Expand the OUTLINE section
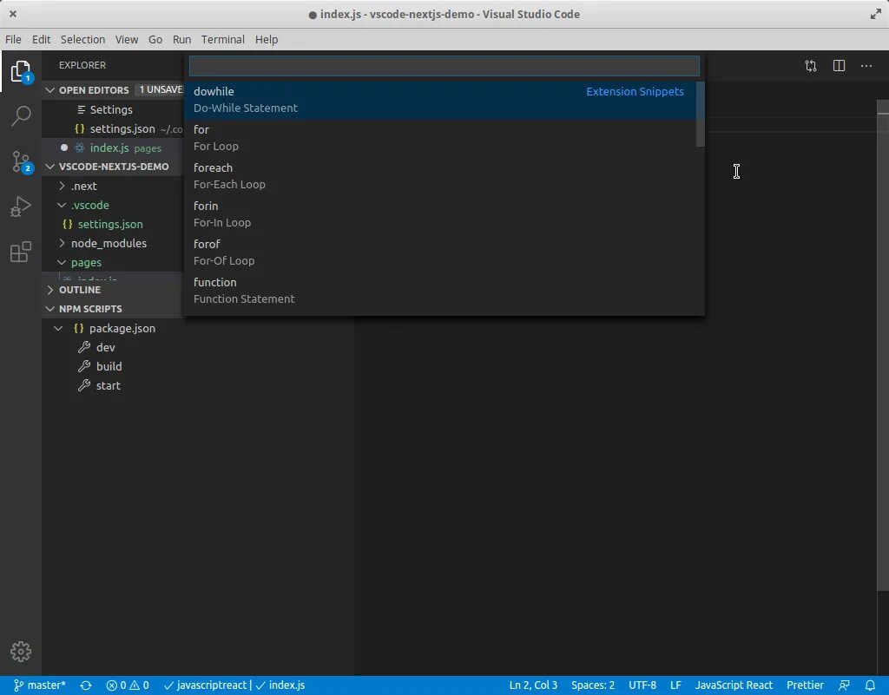The width and height of the screenshot is (889, 695). tap(79, 290)
